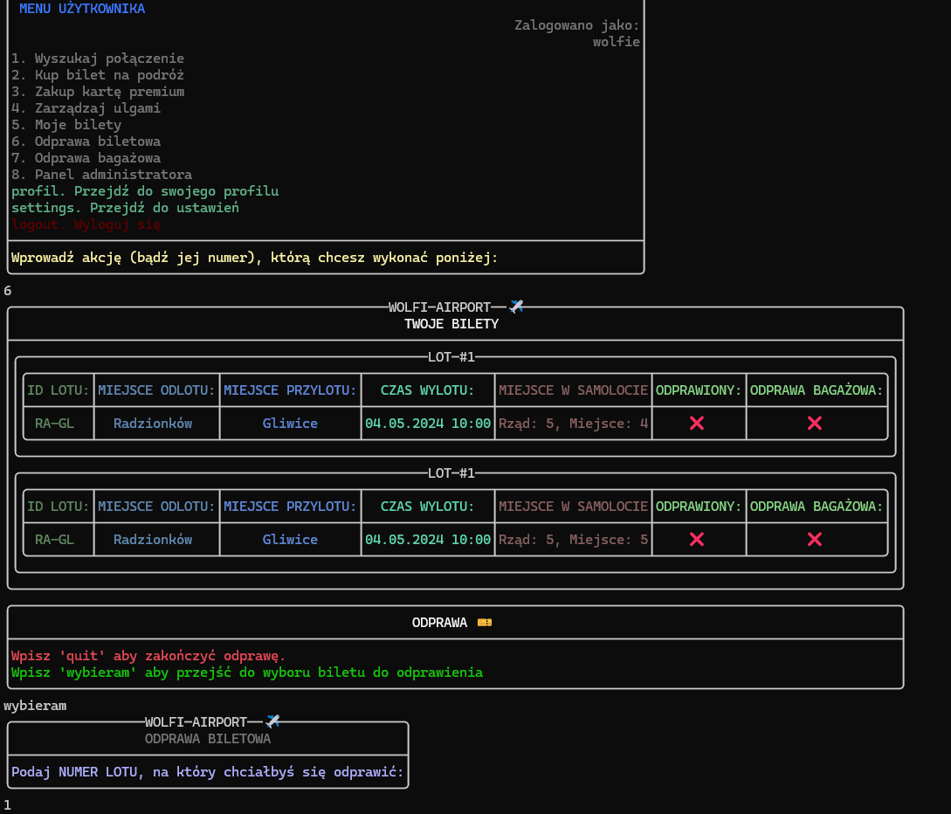Select menu entry '4. Zarządzaj ulgami'

click(x=86, y=108)
